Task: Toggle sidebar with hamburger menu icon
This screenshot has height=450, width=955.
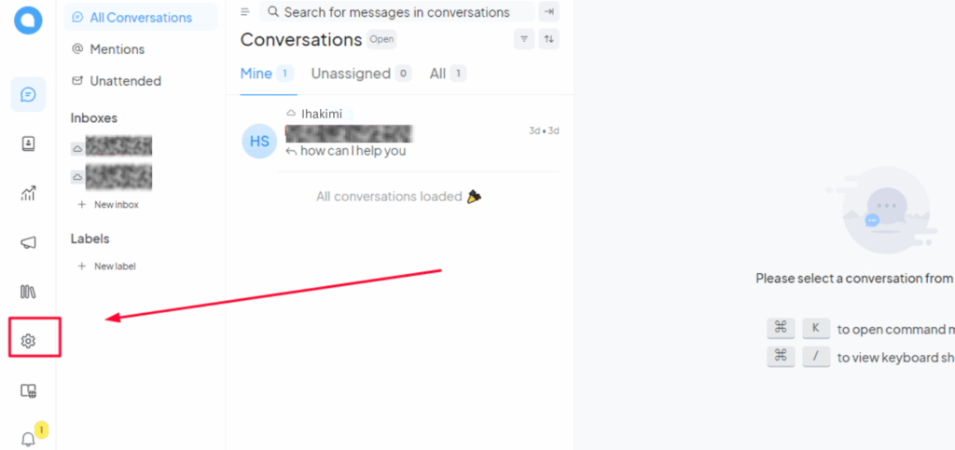Action: (x=245, y=12)
